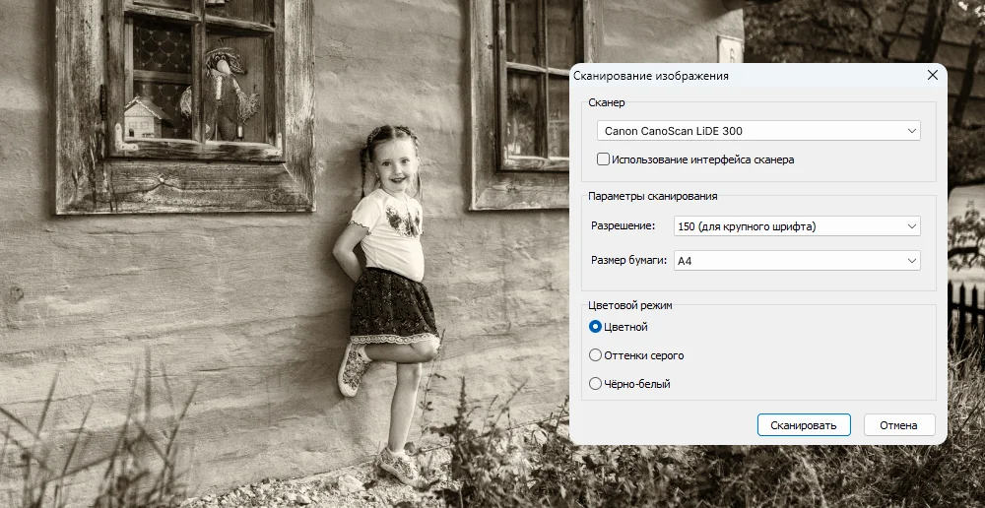Click the Размер бумаги: field label
Viewport: 985px width, 508px height.
point(628,261)
